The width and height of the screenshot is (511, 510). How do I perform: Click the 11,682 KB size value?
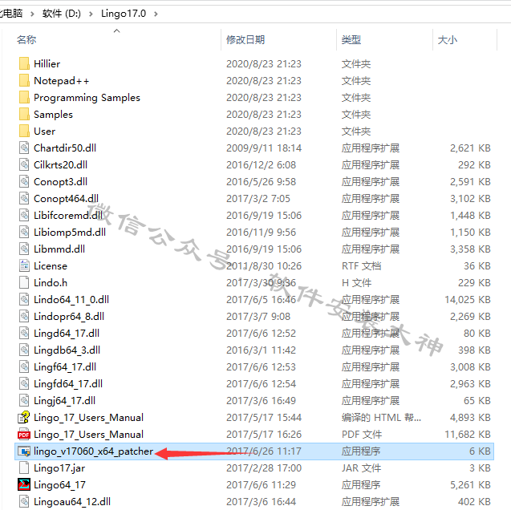pyautogui.click(x=468, y=435)
